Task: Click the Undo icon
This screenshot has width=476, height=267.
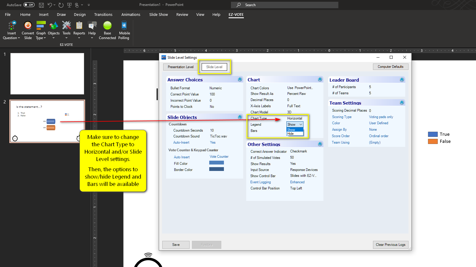Action: (x=50, y=5)
